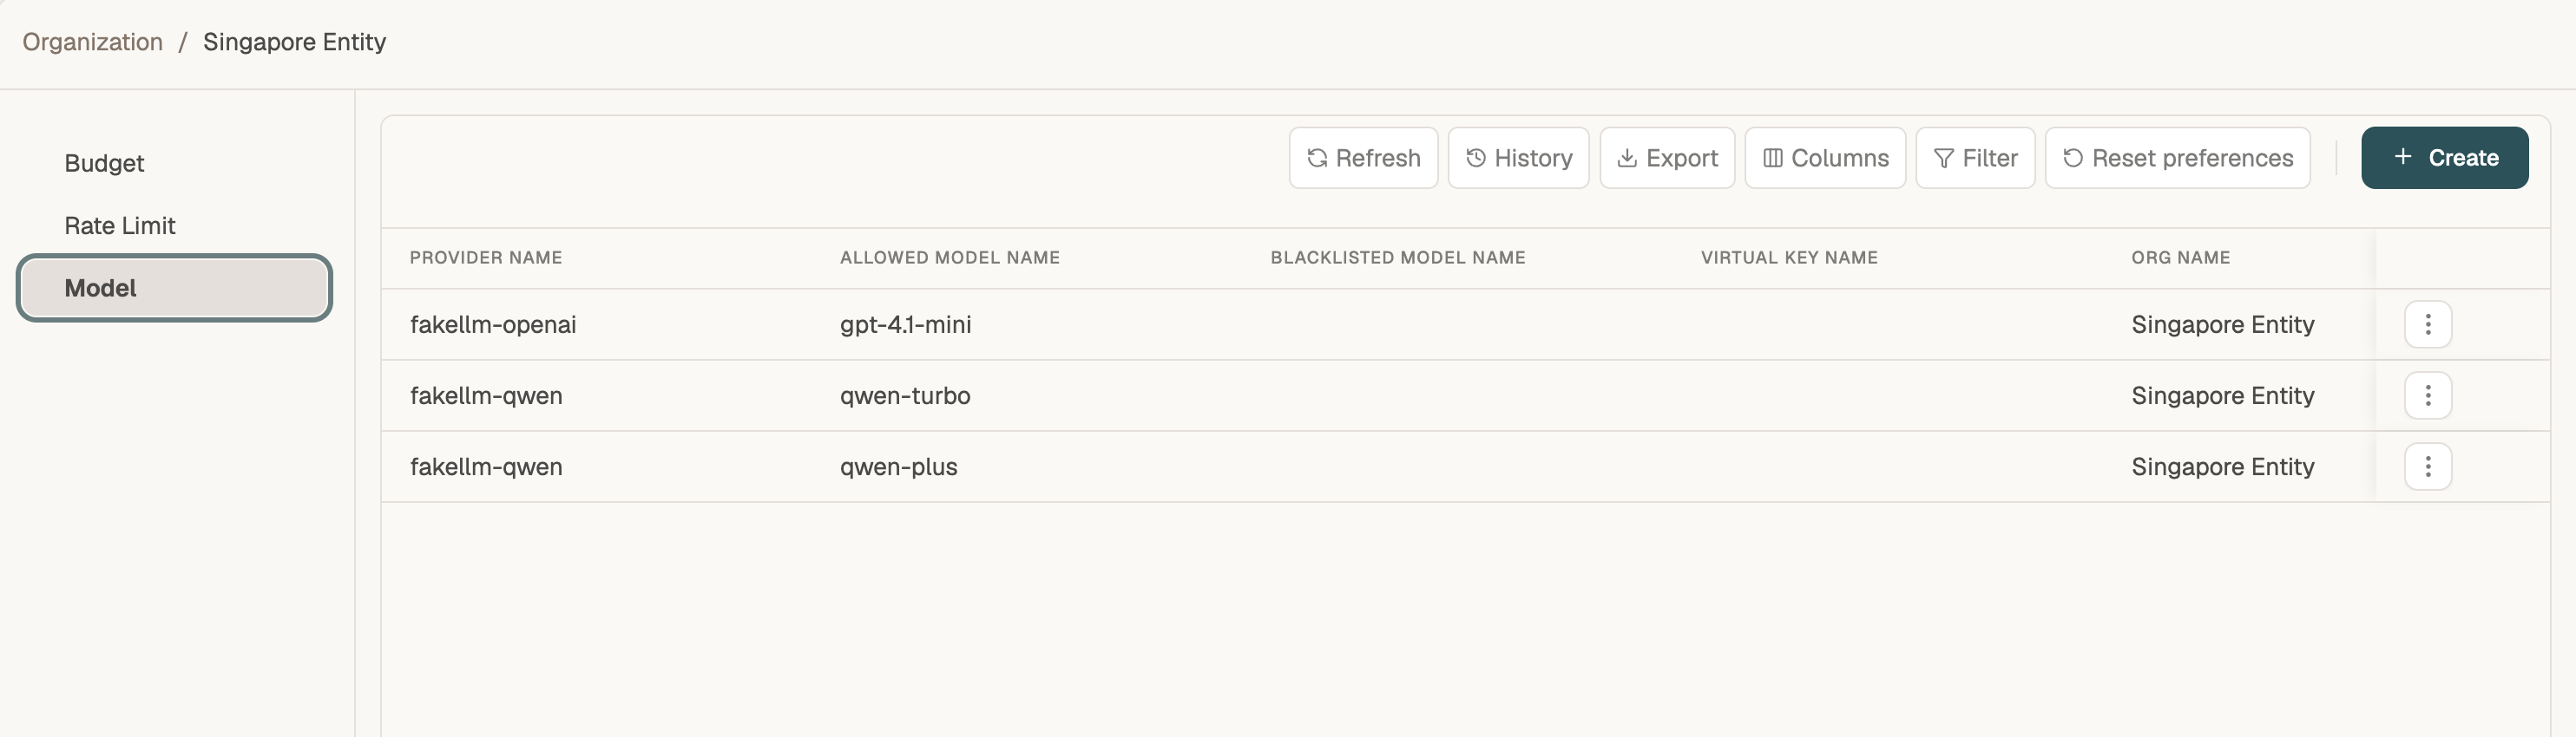Open the Columns chooser
This screenshot has height=737, width=2576.
click(x=1825, y=158)
